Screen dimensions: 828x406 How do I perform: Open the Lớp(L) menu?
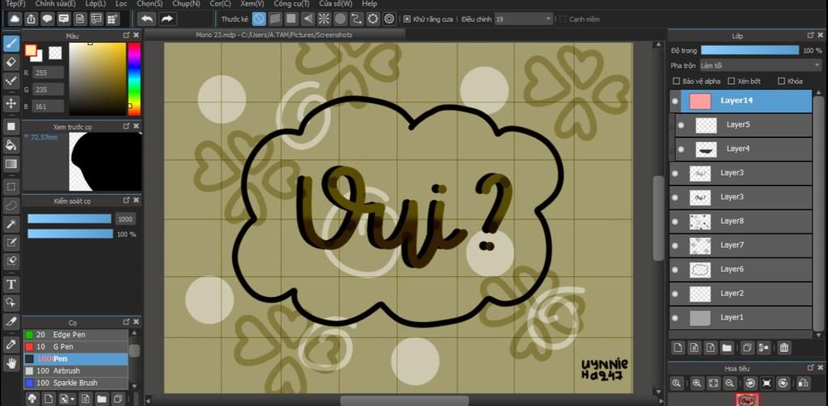click(95, 3)
